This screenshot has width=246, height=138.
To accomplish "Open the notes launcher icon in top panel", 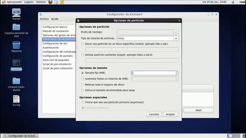I will click(62, 2).
